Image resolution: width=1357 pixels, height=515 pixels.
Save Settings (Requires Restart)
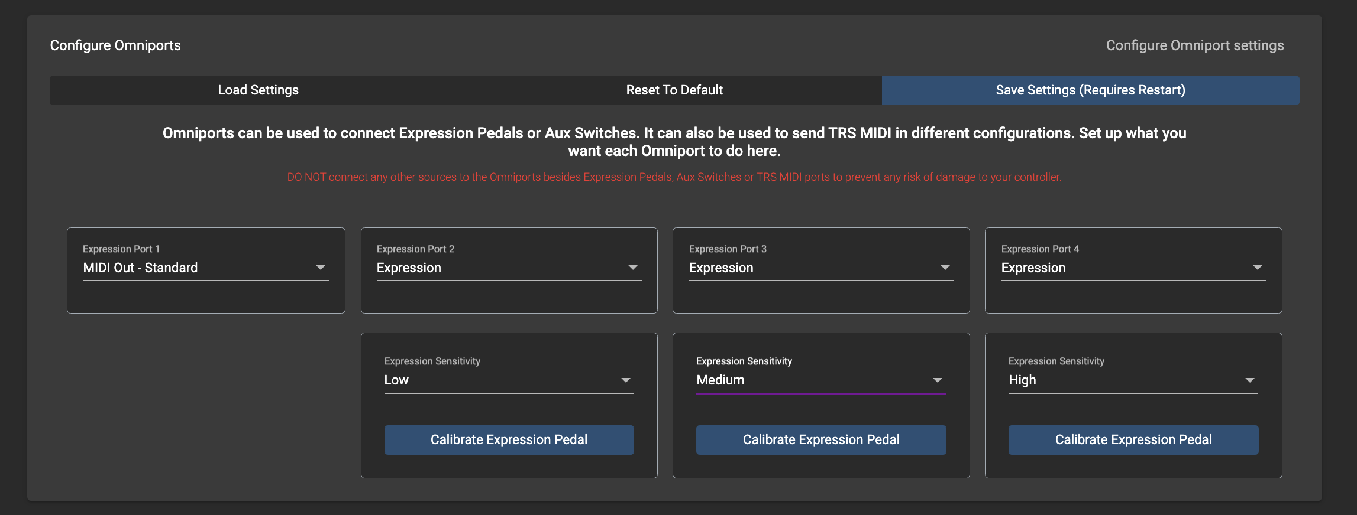[1090, 90]
